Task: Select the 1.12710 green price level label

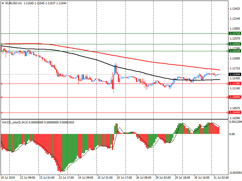Action: (235, 33)
